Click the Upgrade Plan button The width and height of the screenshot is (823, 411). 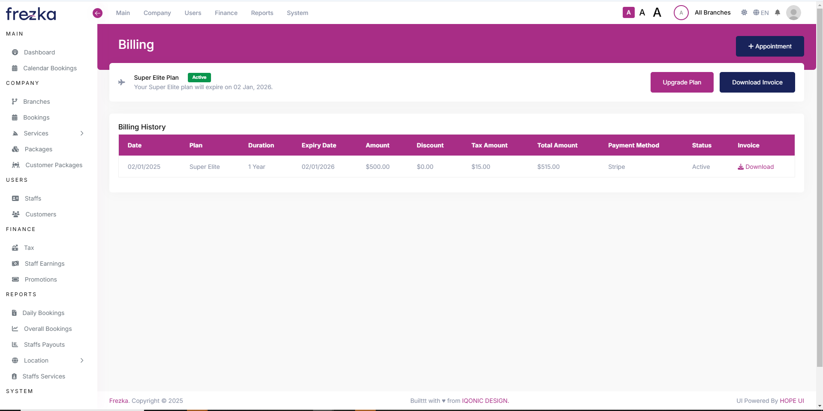681,82
